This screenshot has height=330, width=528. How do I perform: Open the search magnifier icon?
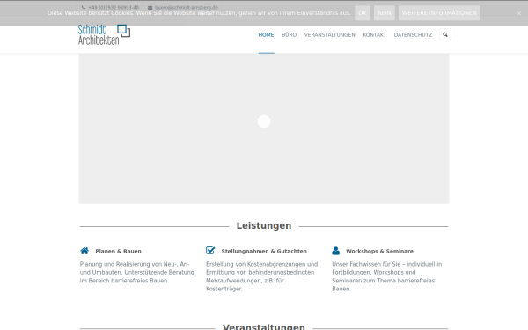pyautogui.click(x=444, y=34)
